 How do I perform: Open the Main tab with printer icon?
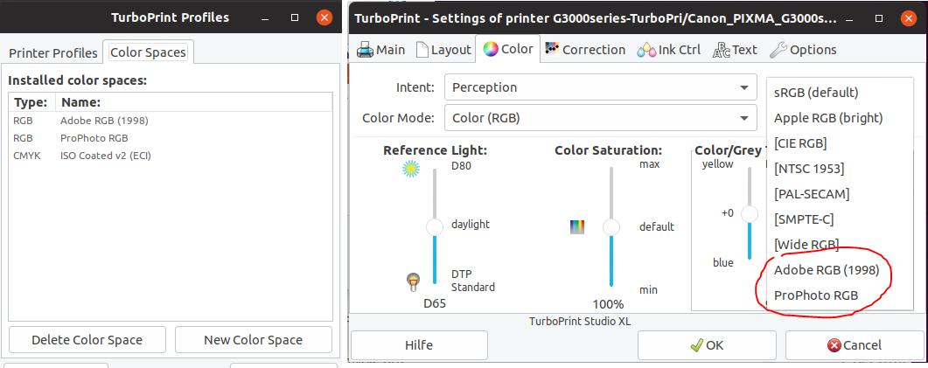coord(381,50)
